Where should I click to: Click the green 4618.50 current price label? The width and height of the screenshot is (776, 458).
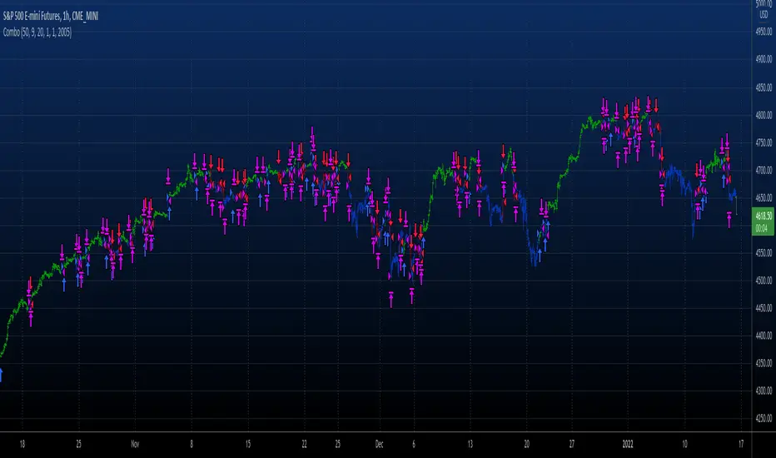(x=764, y=222)
